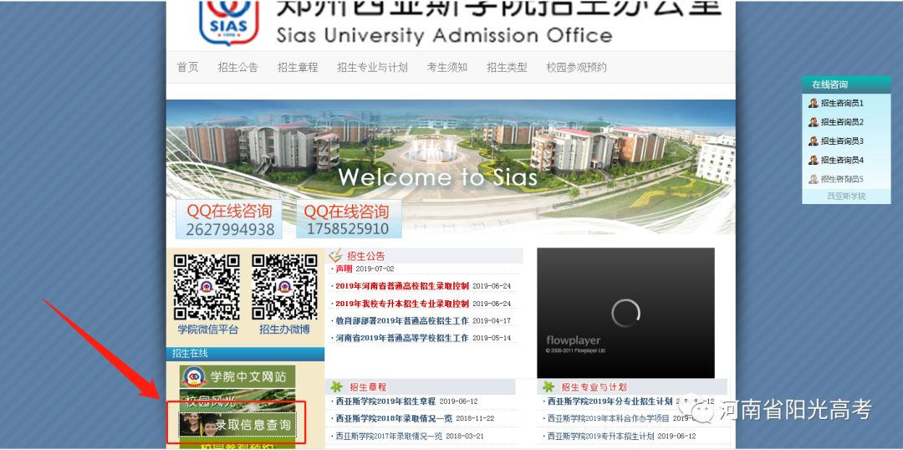
Task: Chat with 招生咨询员2 text link
Action: coord(843,122)
